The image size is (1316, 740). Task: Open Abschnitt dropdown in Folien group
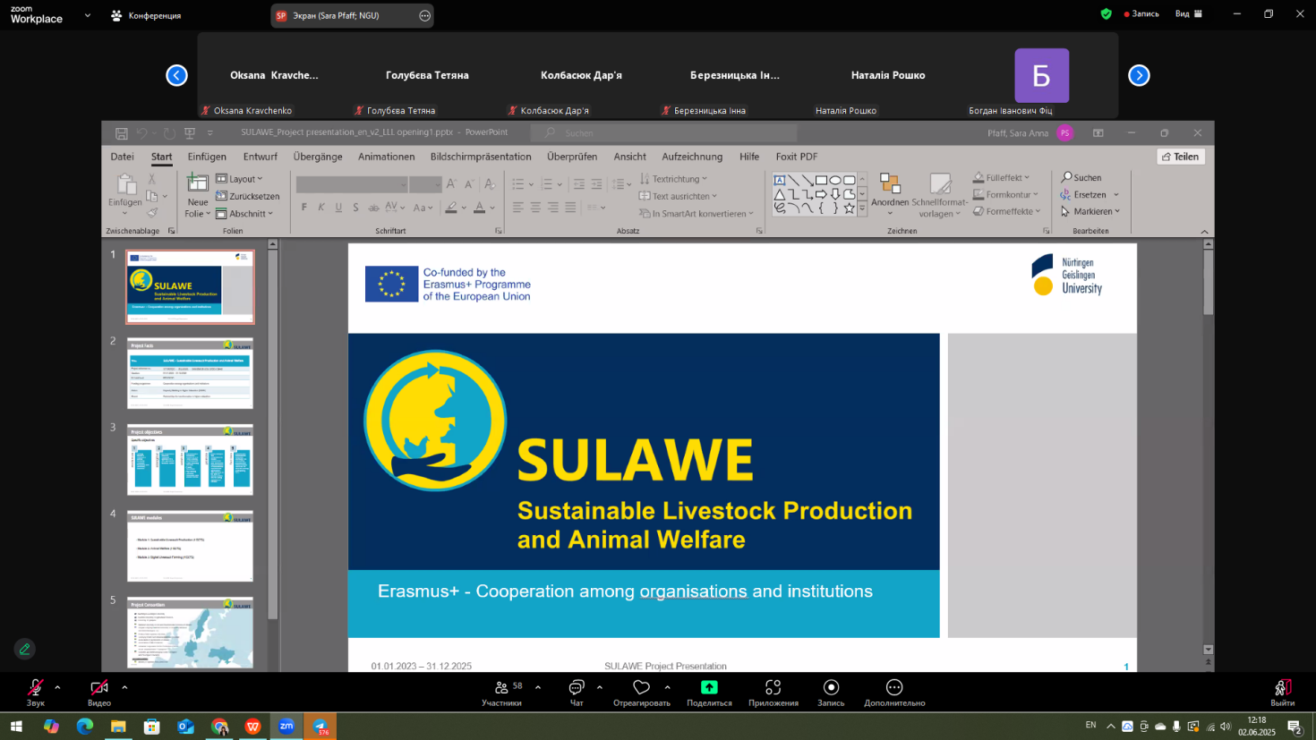(244, 214)
